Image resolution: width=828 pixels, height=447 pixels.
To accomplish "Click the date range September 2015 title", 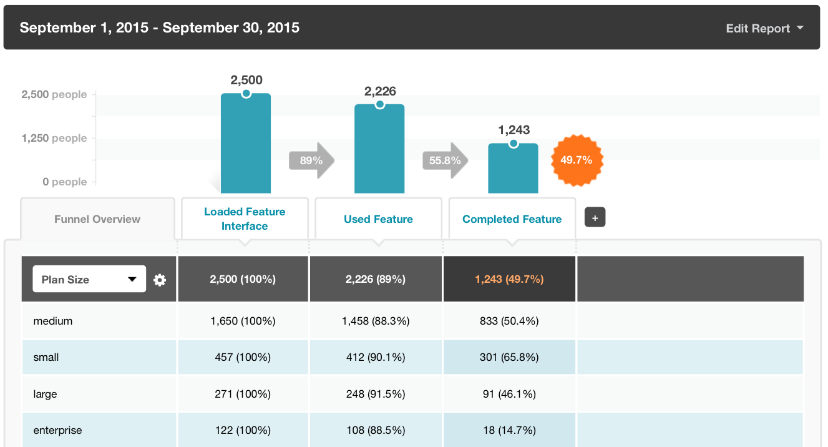I will 160,27.
